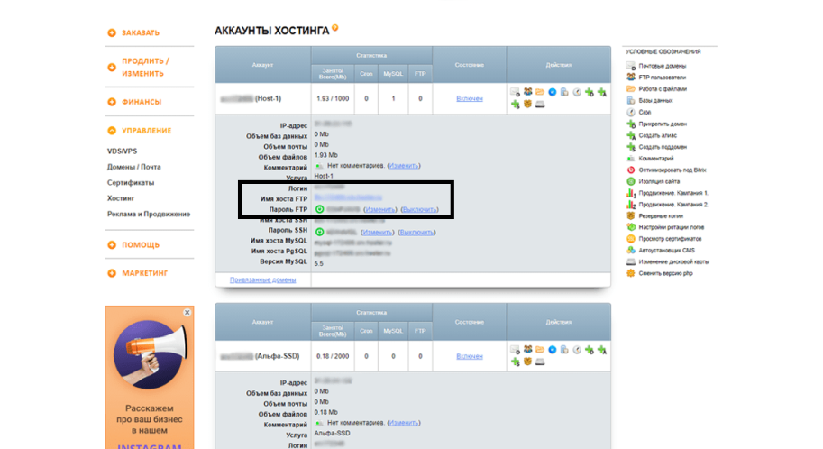Click green status icon next to Пароль SSH
This screenshot has height=449, width=823.
pyautogui.click(x=319, y=232)
